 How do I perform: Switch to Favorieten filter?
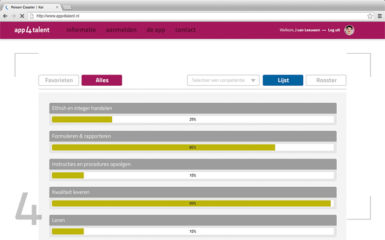click(x=59, y=80)
